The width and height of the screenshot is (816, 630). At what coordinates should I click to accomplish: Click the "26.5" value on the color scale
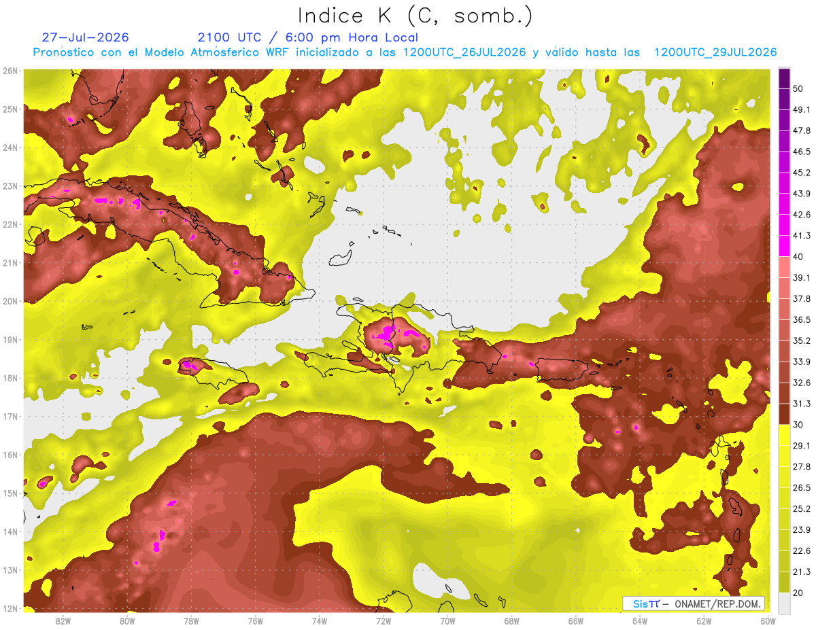pos(802,488)
